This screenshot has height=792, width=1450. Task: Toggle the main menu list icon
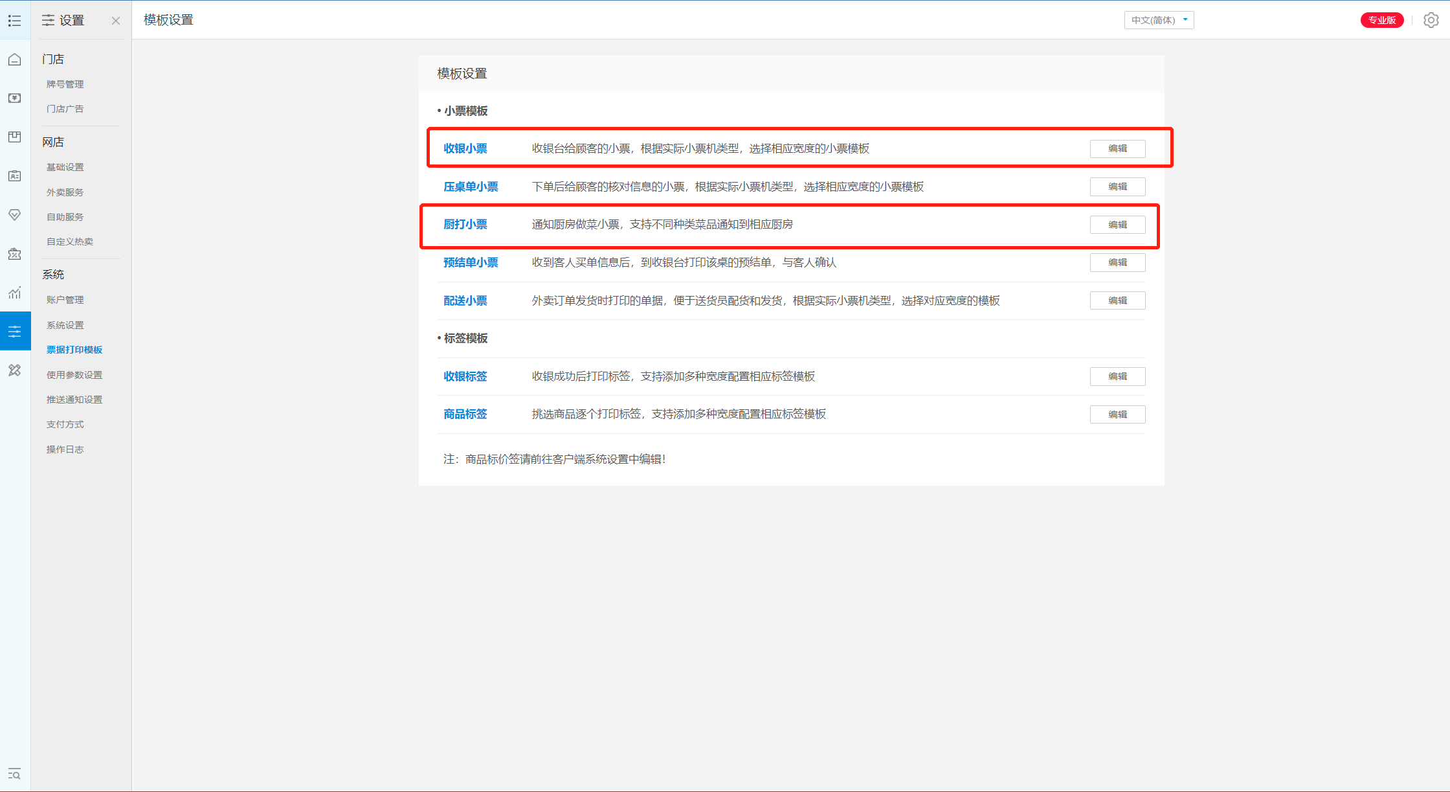(x=15, y=21)
